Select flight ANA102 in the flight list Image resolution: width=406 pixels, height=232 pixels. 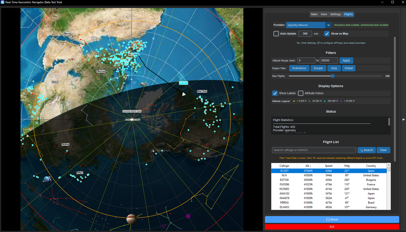point(284,193)
